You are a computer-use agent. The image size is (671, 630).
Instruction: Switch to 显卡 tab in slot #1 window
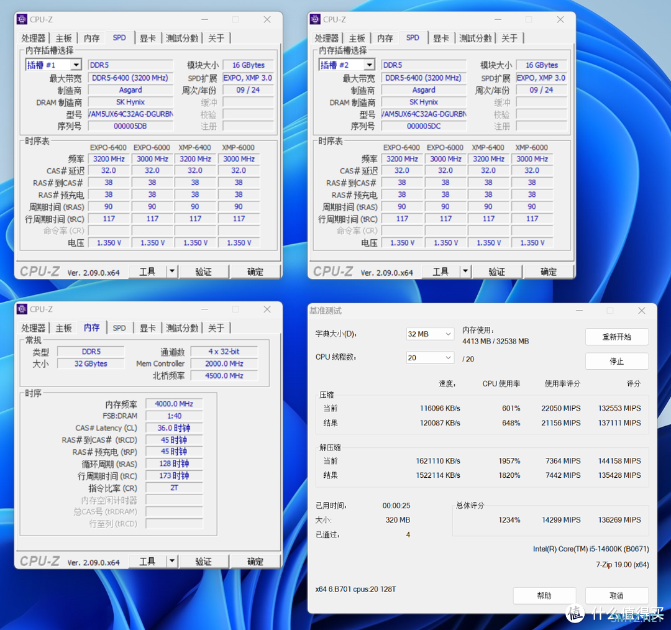pos(148,39)
